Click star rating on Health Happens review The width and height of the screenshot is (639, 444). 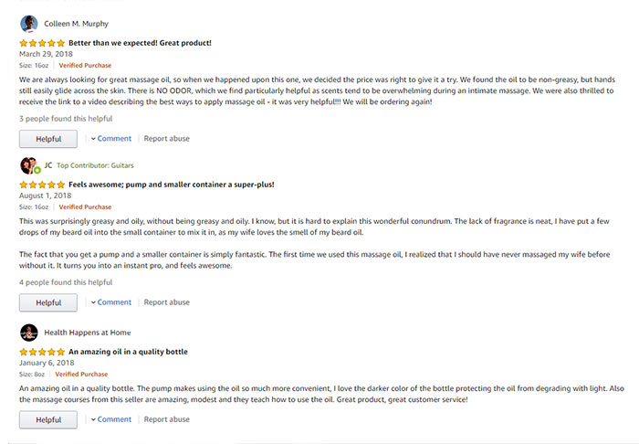click(x=42, y=352)
